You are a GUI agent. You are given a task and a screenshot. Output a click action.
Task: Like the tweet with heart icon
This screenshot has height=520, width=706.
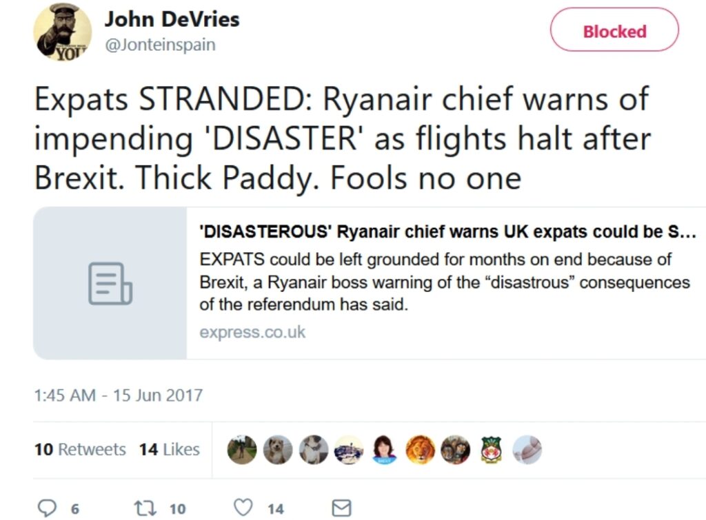[x=243, y=508]
